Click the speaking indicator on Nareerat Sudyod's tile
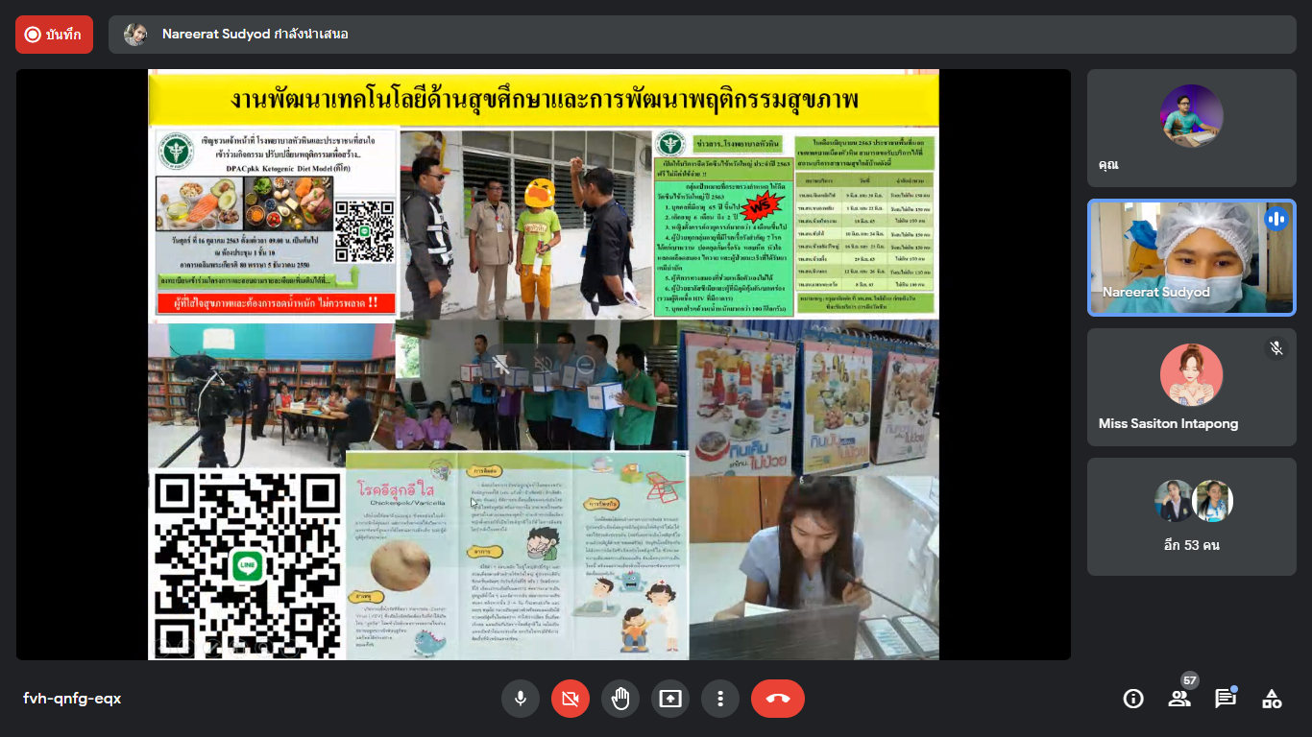 1276,219
